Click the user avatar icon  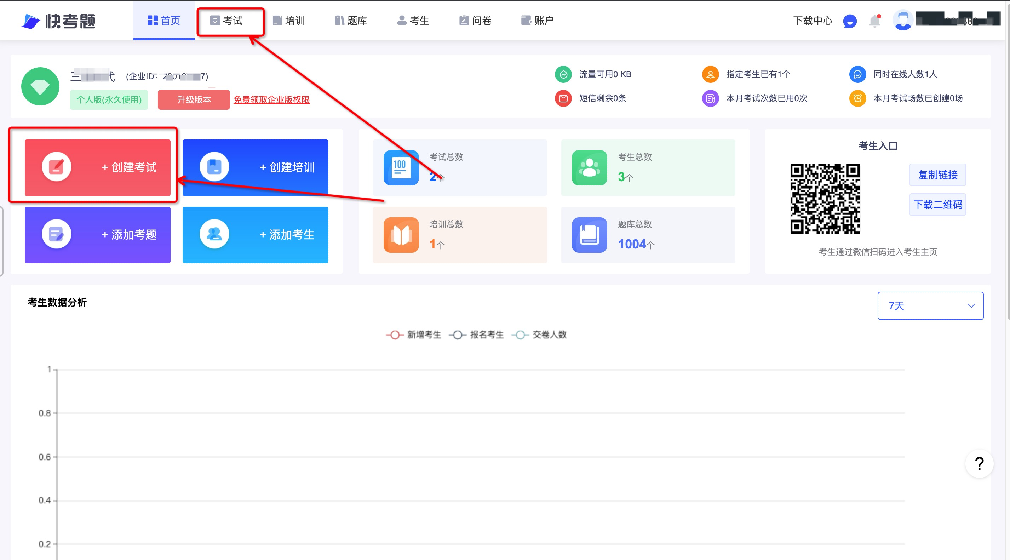902,20
